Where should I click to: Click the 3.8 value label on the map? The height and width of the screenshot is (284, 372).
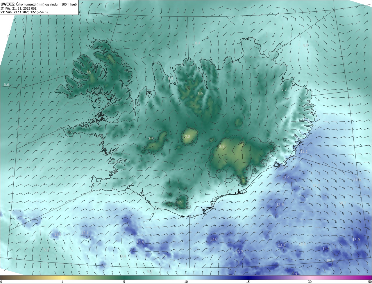151,139
